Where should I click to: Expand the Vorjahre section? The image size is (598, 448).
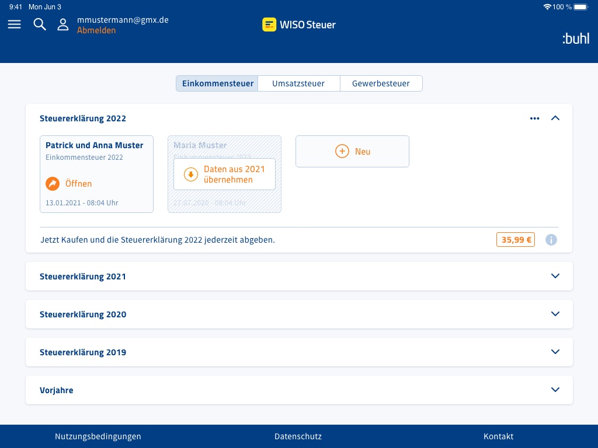(x=555, y=390)
